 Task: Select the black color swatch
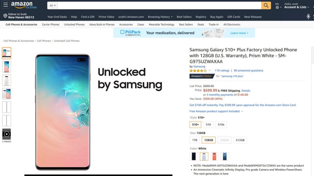click(193, 156)
